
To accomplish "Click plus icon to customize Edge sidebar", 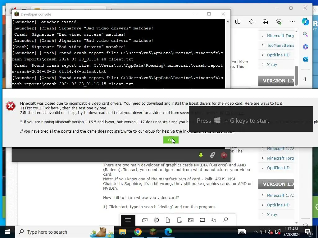I will (306, 79).
